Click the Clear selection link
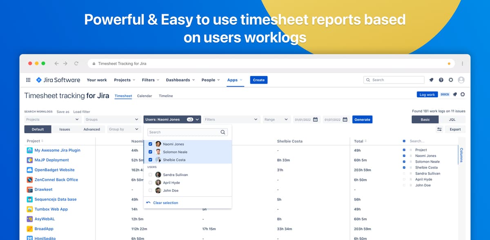 [x=165, y=203]
